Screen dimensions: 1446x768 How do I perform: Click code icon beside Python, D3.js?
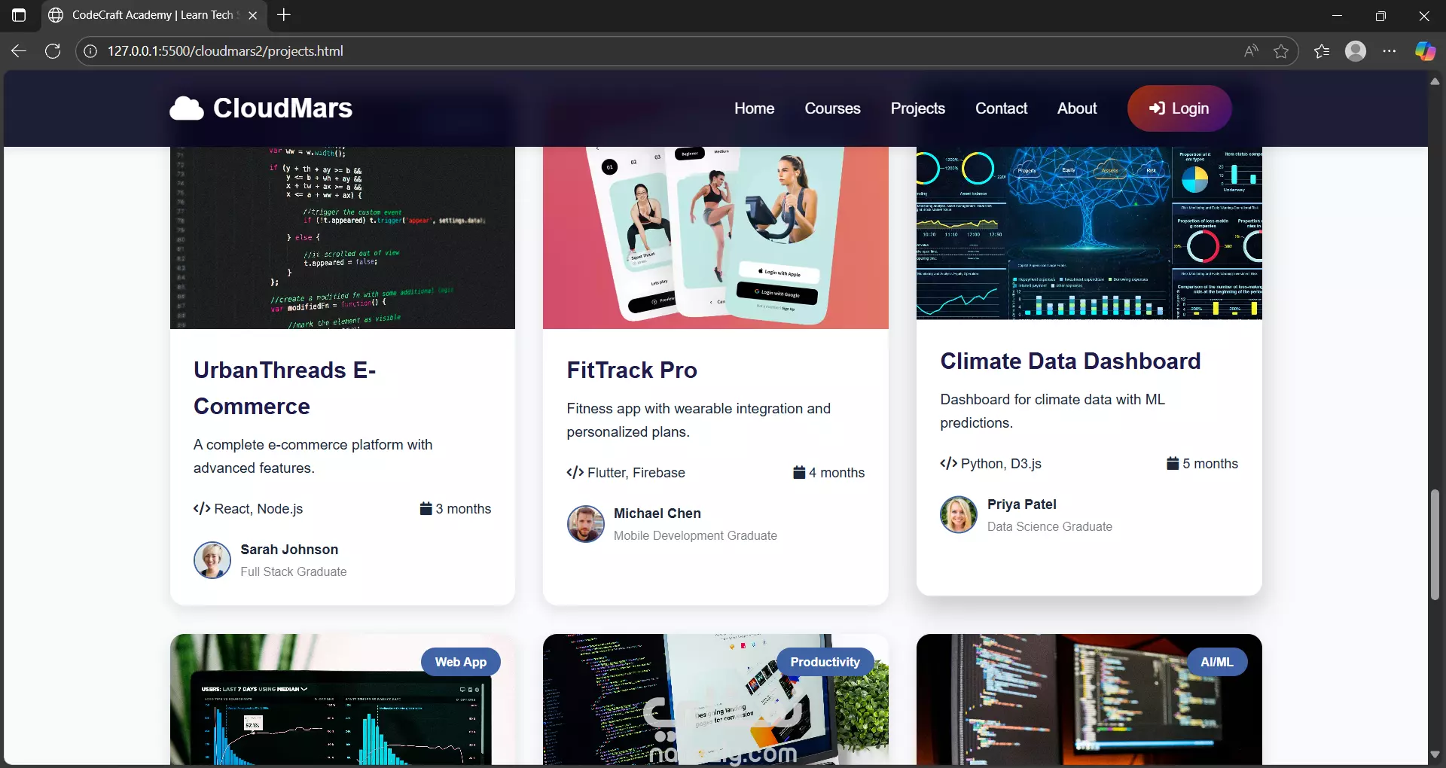(x=949, y=464)
